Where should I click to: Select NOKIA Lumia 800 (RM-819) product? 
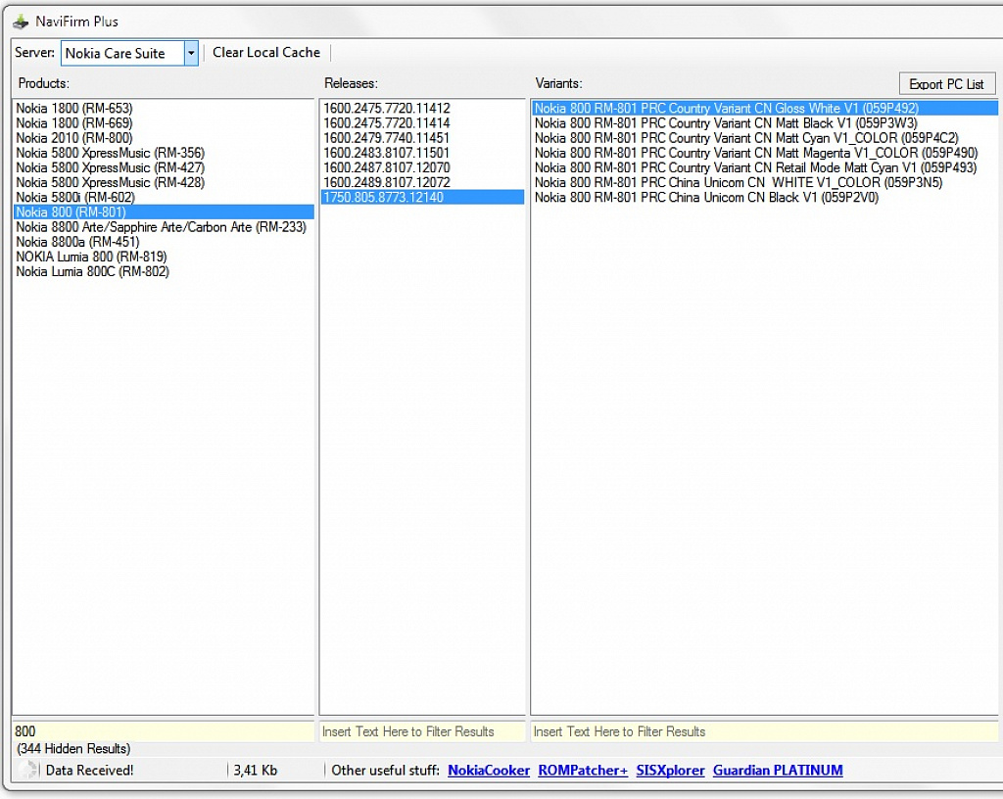(x=164, y=257)
